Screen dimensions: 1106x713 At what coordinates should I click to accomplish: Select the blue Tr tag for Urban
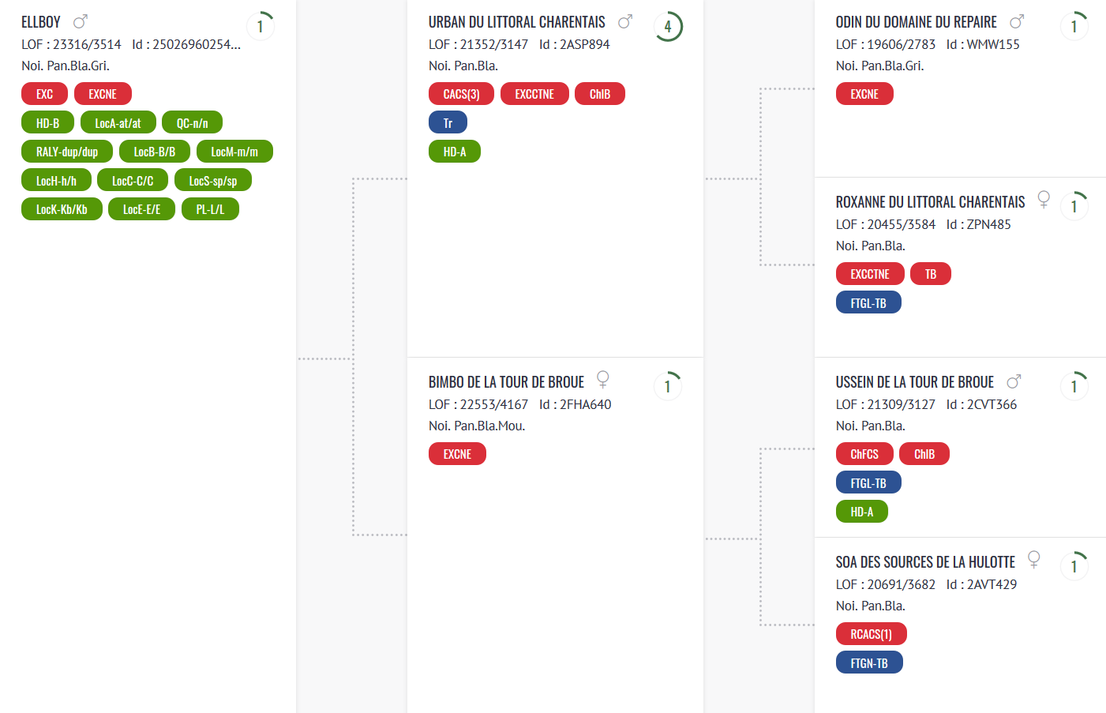point(448,122)
